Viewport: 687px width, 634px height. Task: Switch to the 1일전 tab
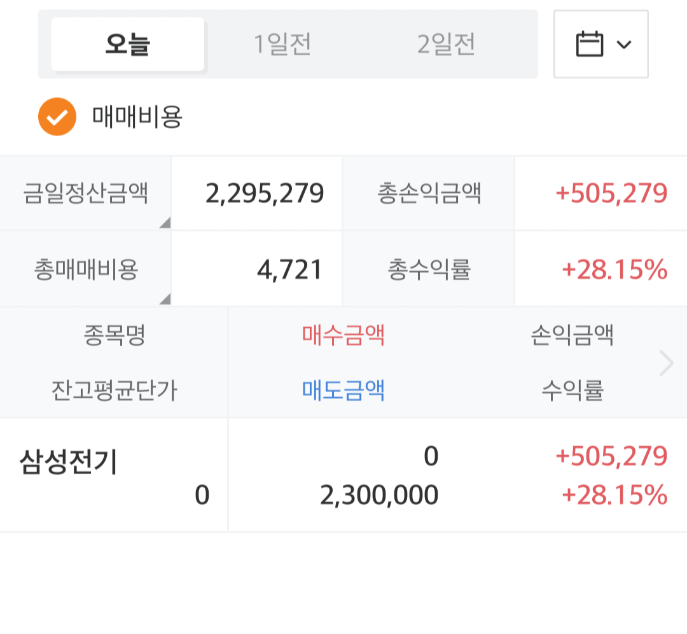[282, 45]
